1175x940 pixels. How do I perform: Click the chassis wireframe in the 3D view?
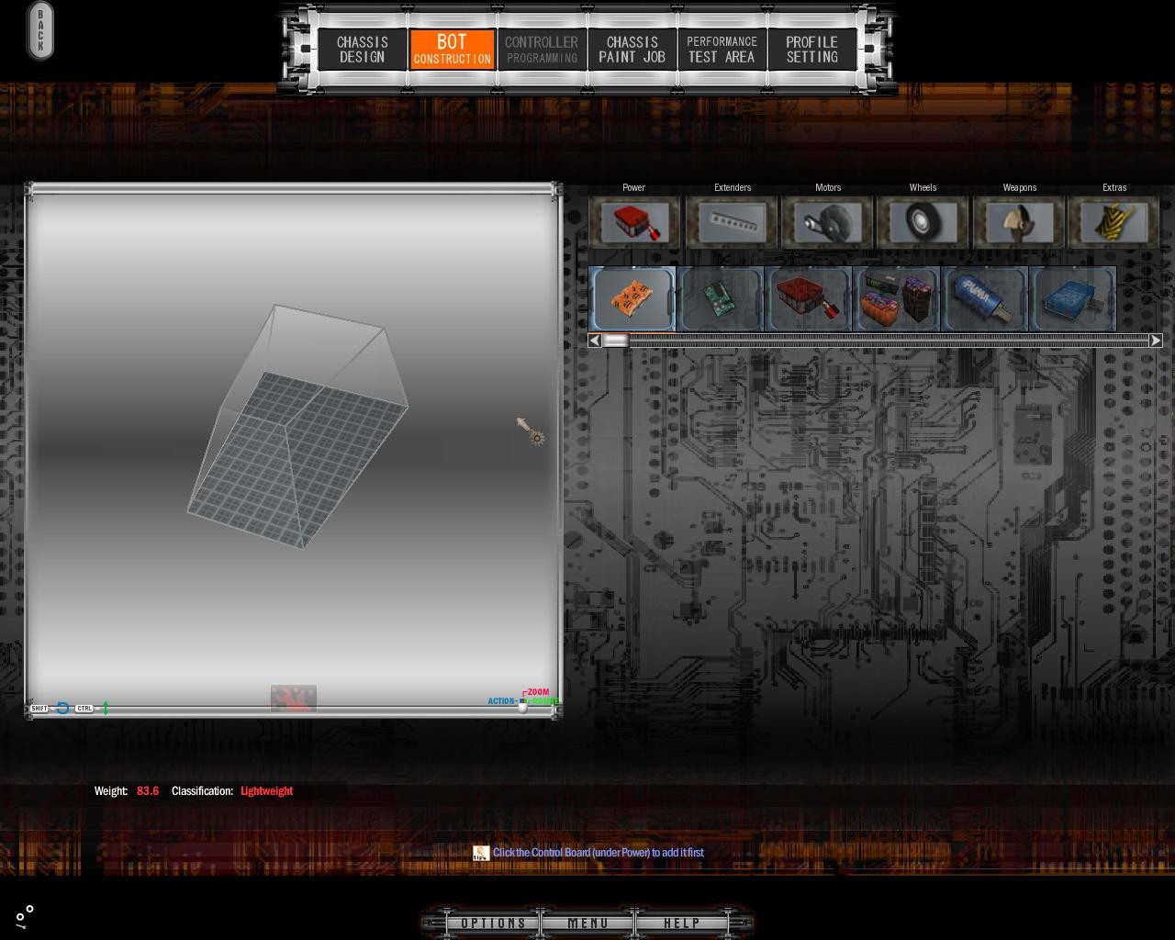(298, 427)
